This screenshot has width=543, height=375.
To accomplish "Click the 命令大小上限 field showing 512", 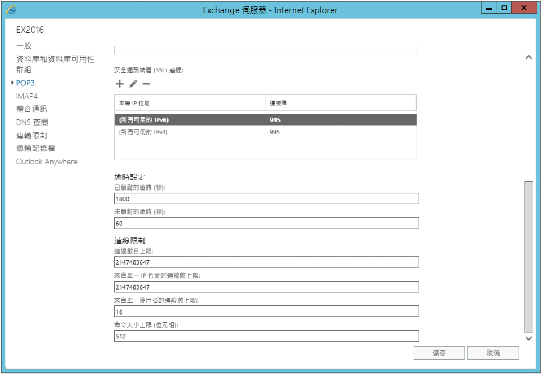I will pos(267,336).
